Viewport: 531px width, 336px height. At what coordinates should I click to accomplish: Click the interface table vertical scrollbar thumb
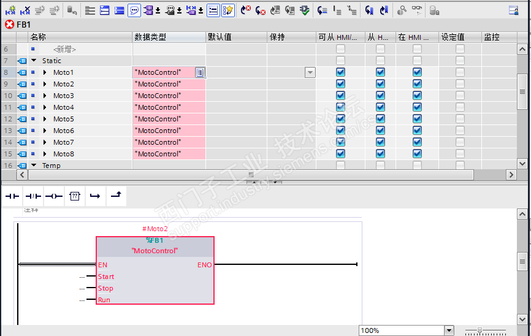522,91
